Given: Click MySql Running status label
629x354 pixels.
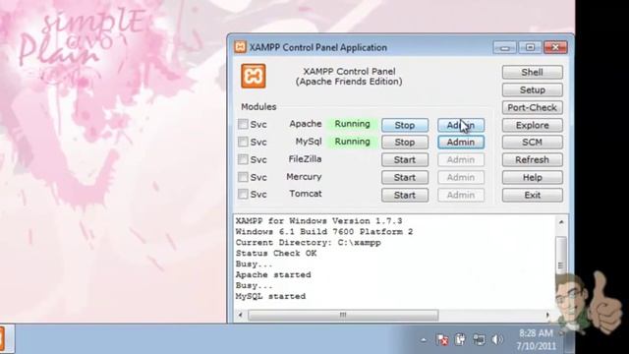Looking at the screenshot, I should [353, 142].
